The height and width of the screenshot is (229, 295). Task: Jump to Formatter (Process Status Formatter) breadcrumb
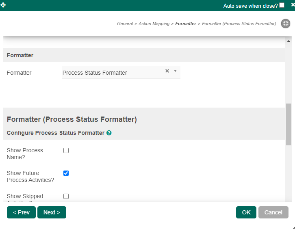coord(239,24)
